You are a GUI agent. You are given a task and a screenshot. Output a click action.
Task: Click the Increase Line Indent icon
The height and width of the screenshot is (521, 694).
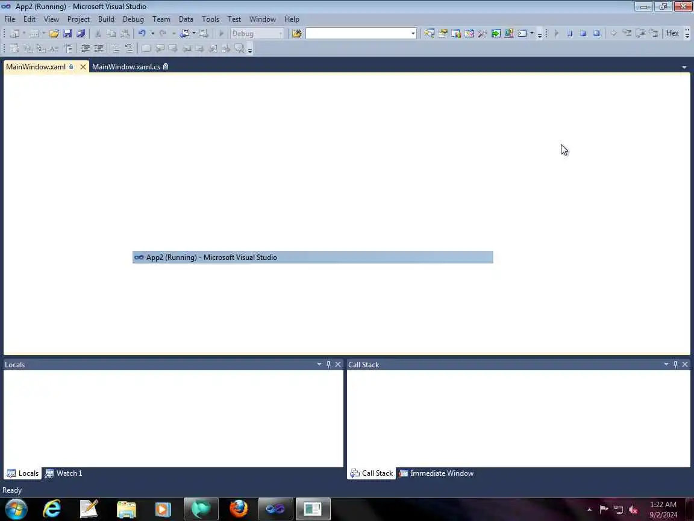tap(98, 48)
